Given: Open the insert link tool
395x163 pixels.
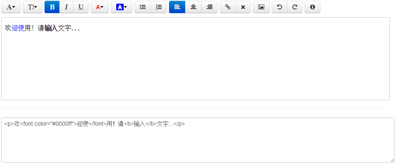Looking at the screenshot, I should 228,7.
